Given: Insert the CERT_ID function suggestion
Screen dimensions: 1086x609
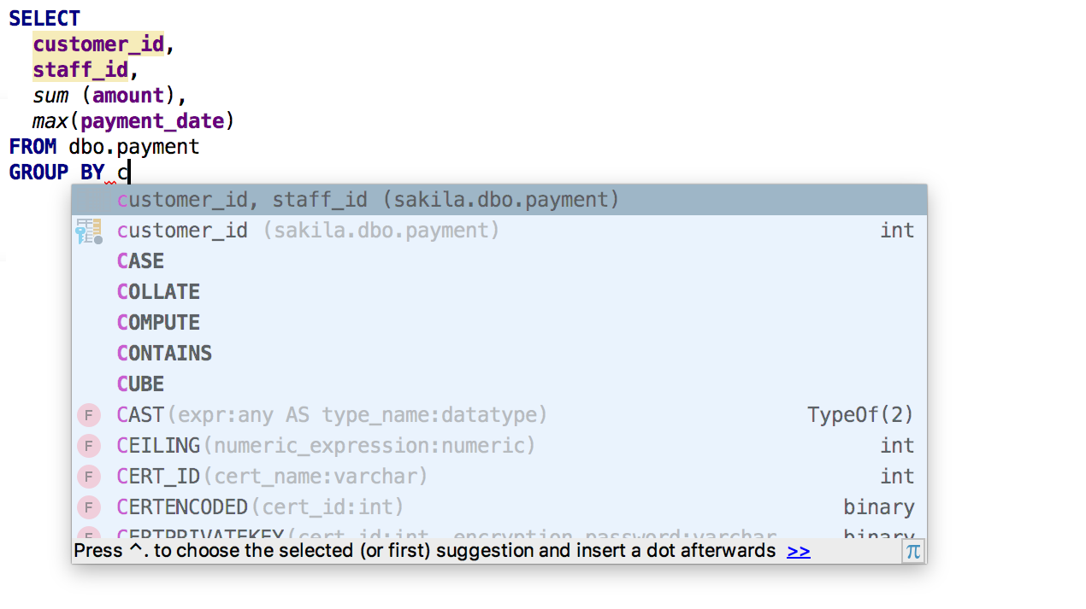Looking at the screenshot, I should [499, 477].
